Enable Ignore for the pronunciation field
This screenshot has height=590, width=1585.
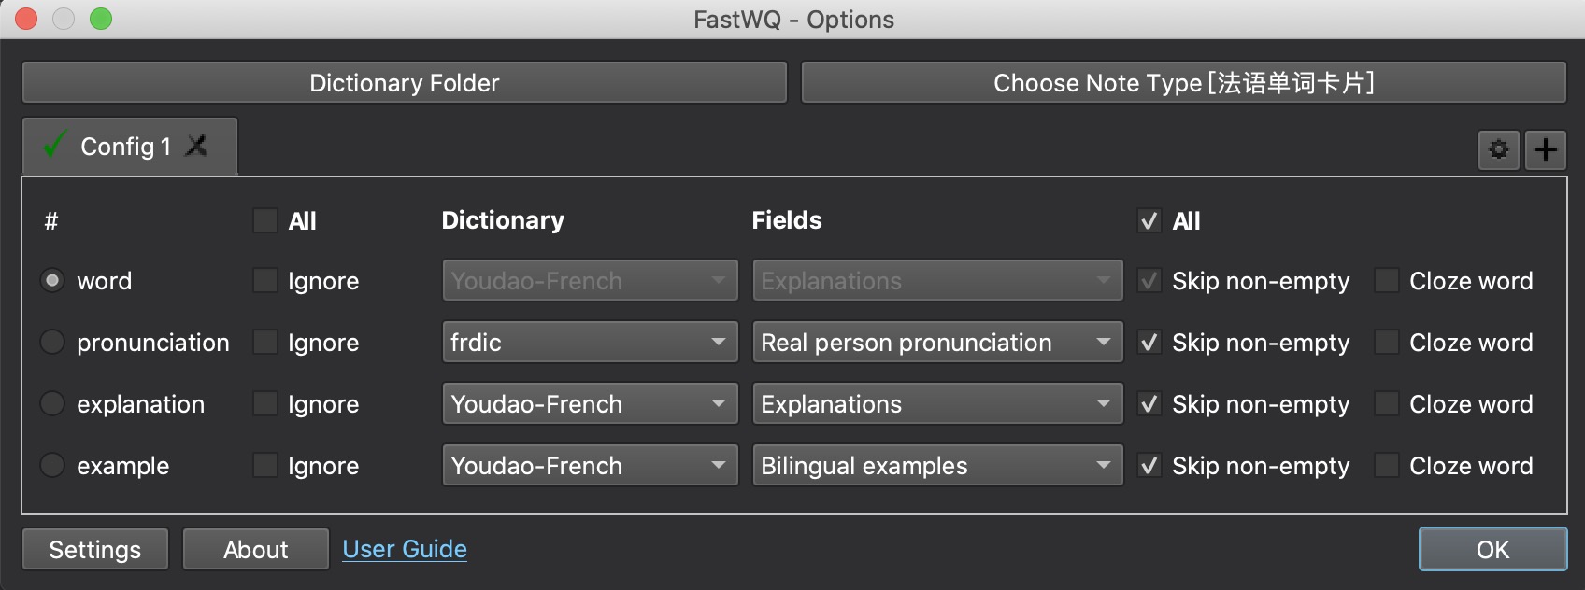(x=266, y=343)
